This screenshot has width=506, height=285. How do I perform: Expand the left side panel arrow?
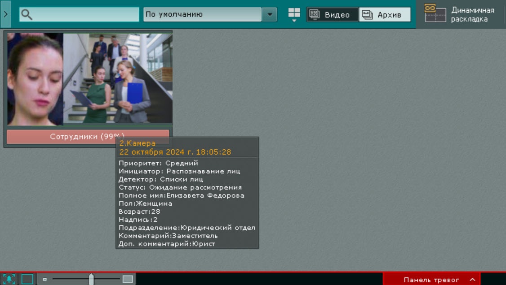[5, 14]
